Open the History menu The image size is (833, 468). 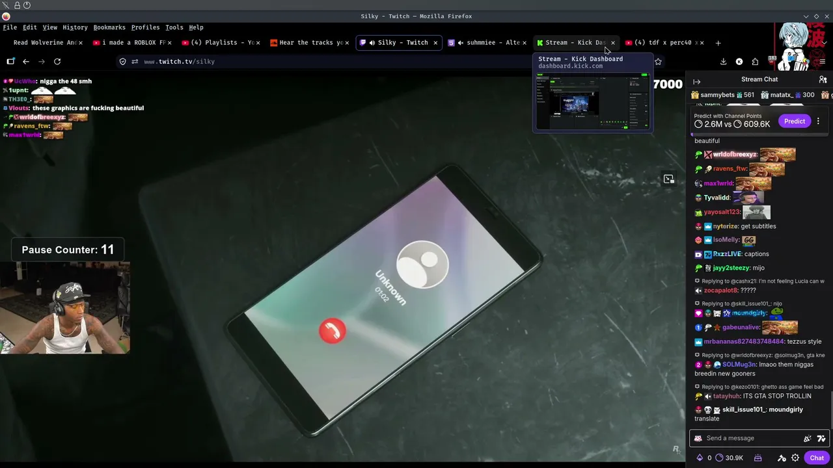point(75,27)
